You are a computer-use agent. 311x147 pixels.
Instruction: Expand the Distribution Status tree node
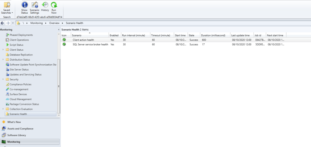(3, 60)
